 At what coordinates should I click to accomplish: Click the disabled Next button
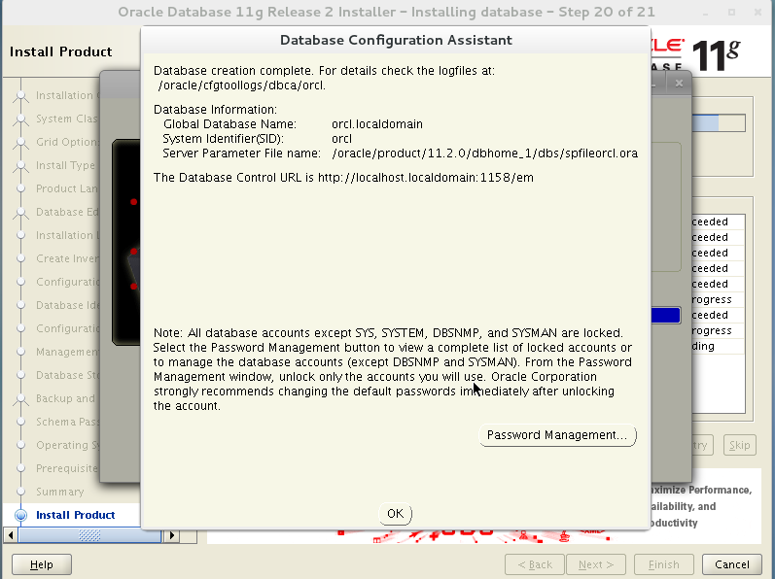(595, 564)
